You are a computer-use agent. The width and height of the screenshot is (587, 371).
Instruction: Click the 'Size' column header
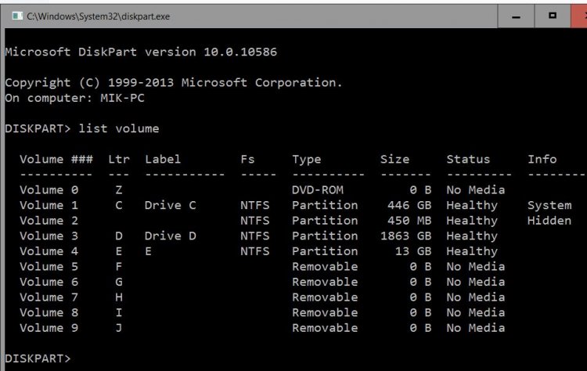tap(394, 160)
